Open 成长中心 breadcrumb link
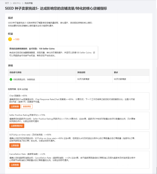 pyautogui.click(x=17, y=3)
